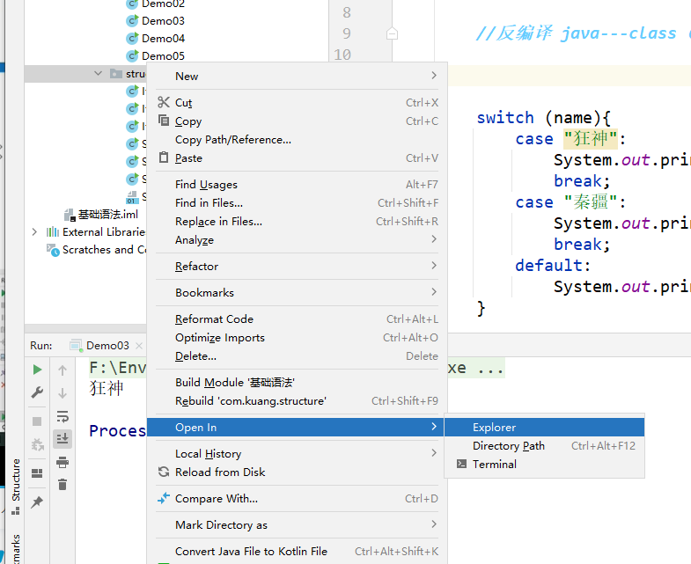Select Reformat Code entry
691x564 pixels.
pos(297,319)
